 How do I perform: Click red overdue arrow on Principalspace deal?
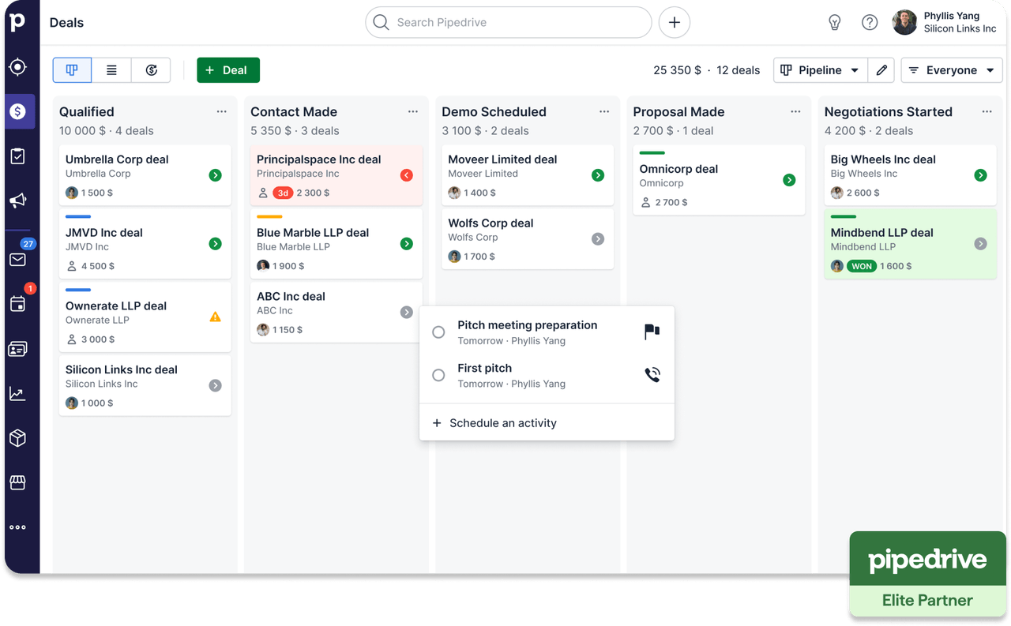click(x=407, y=175)
